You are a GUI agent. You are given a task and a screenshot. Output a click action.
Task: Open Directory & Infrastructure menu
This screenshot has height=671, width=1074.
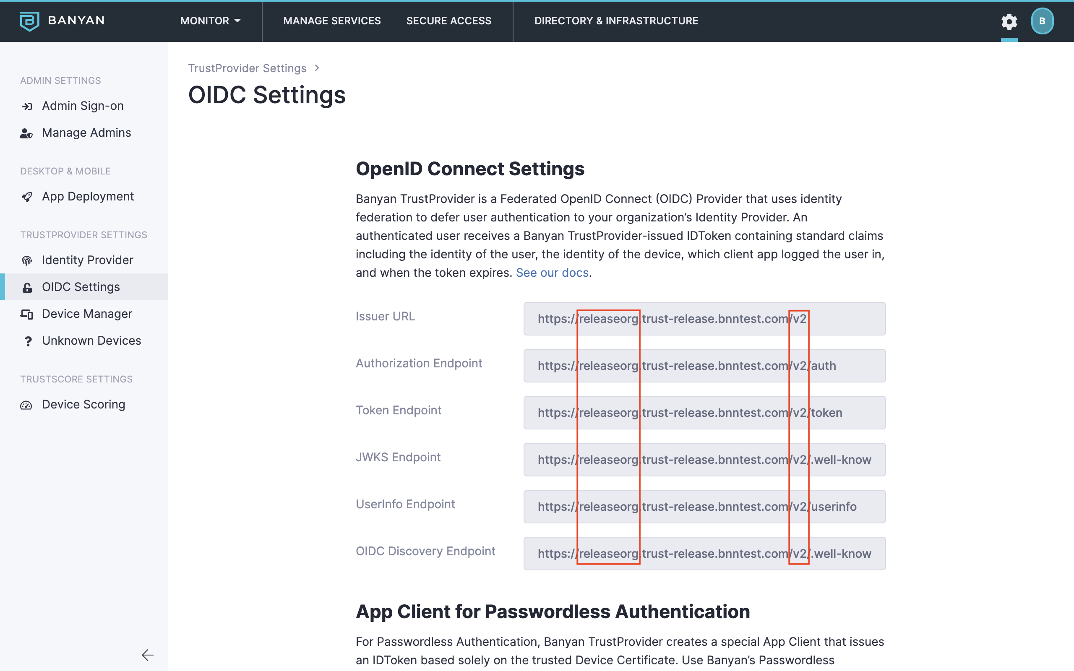tap(616, 21)
